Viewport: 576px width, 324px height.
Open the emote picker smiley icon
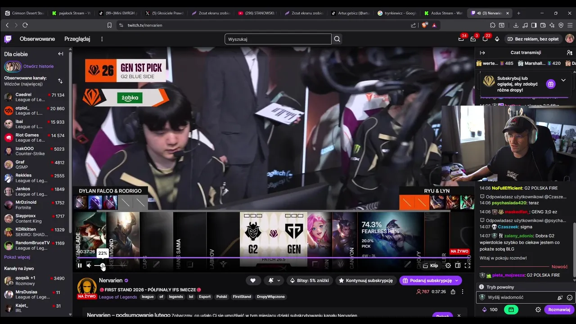[x=570, y=297]
